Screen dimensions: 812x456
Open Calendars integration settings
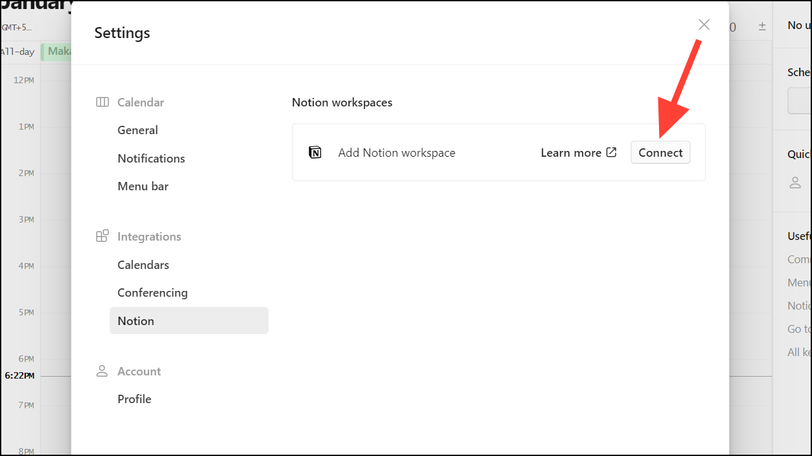pos(143,265)
